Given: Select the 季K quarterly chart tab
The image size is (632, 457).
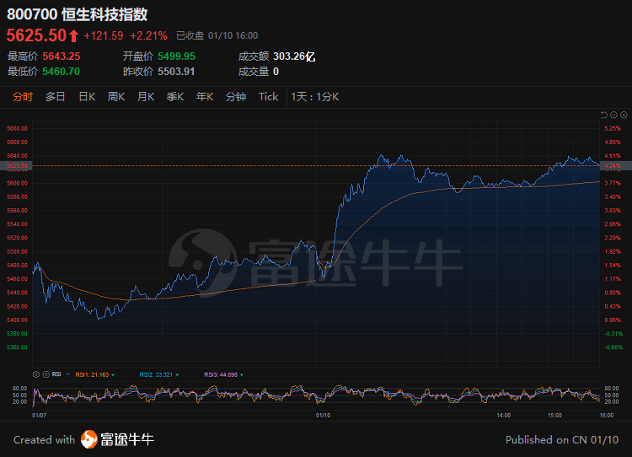Looking at the screenshot, I should (175, 97).
